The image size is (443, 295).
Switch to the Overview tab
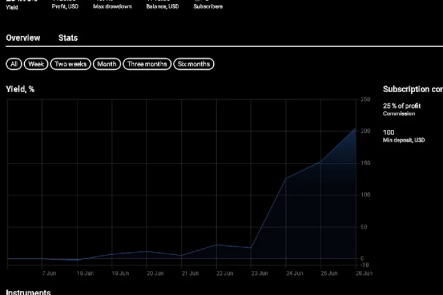[x=23, y=38]
